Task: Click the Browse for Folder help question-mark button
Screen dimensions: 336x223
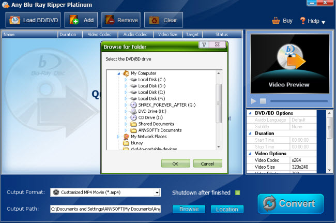Action: [x=204, y=44]
